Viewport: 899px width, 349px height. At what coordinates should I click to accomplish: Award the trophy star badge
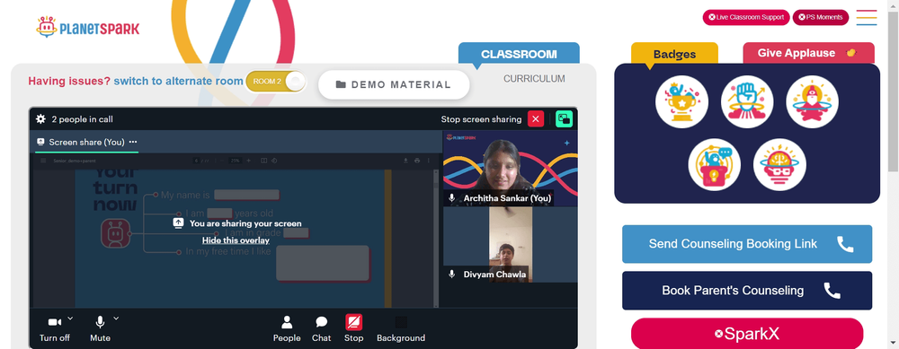(681, 102)
